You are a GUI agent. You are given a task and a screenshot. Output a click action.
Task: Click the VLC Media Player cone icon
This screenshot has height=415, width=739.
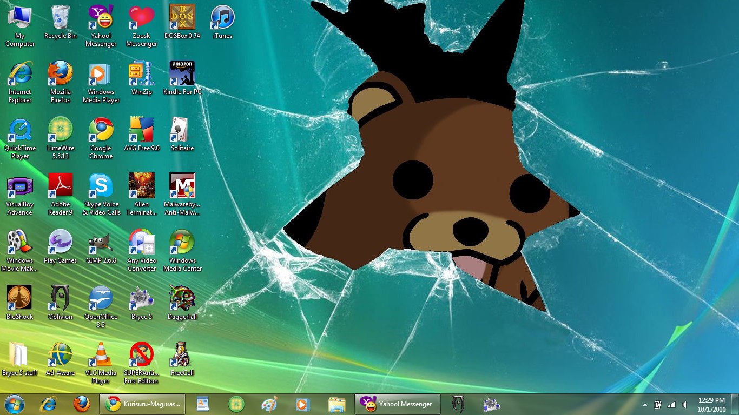[101, 355]
